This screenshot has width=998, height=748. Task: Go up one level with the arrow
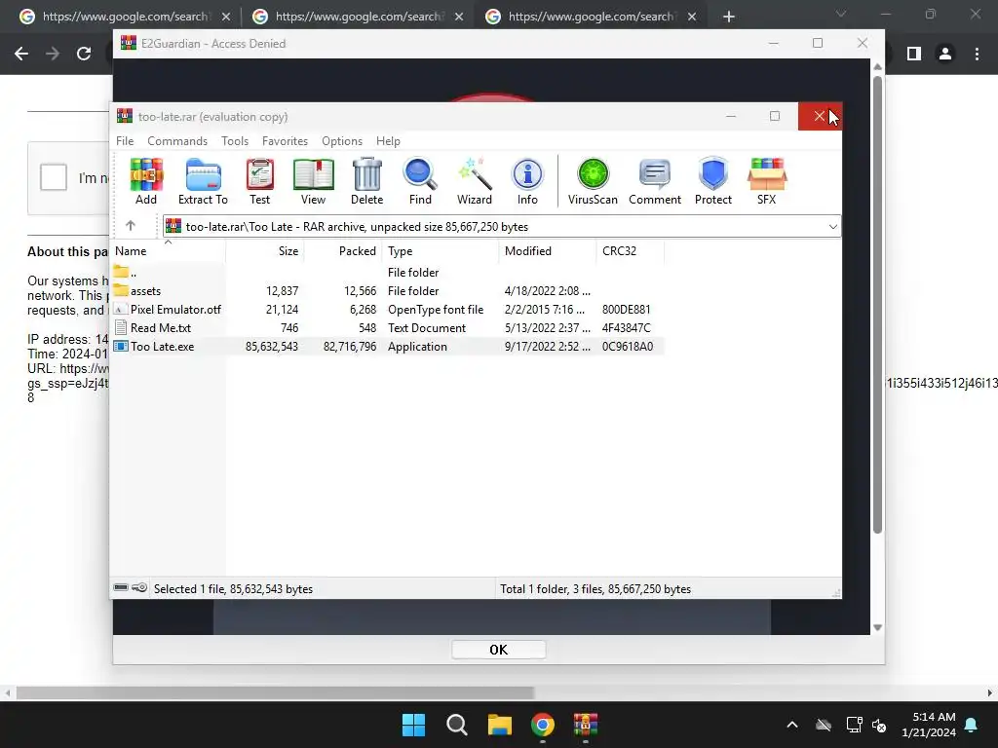131,226
